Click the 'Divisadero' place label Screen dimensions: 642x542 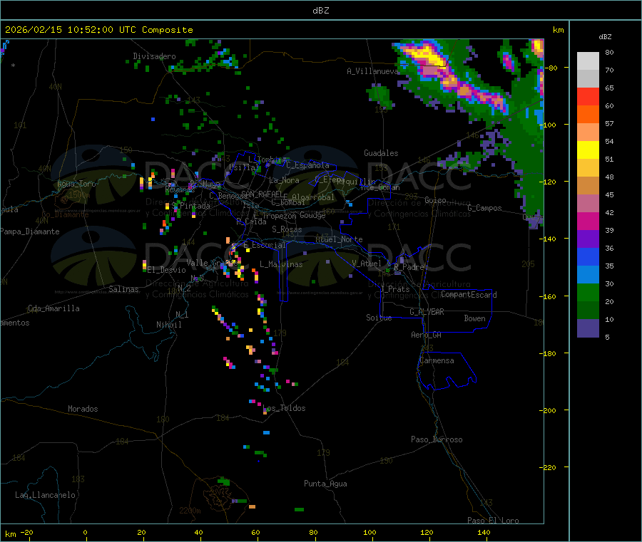tap(154, 56)
